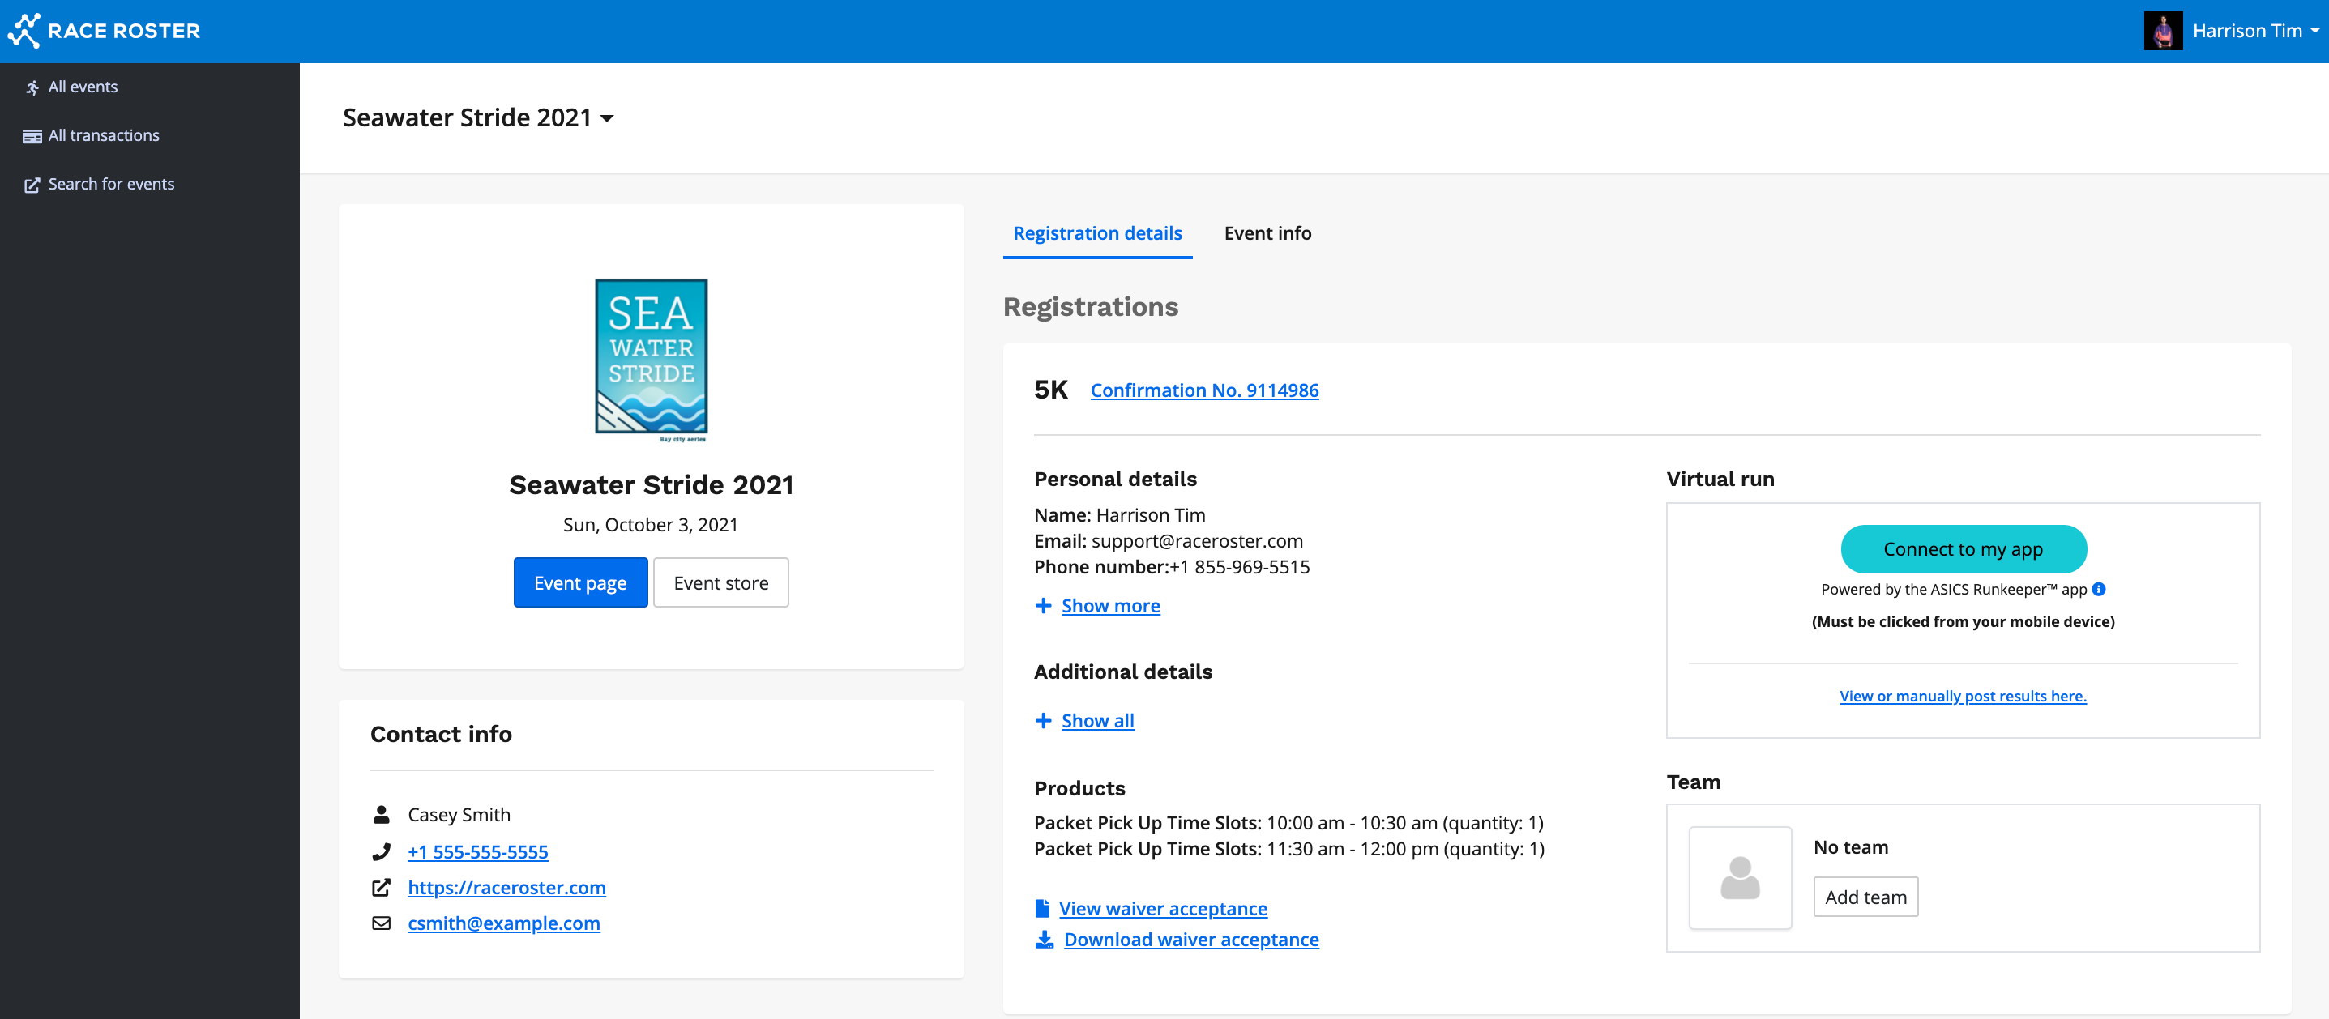Viewport: 2329px width, 1019px height.
Task: Open Confirmation No. 9114986 link
Action: [x=1203, y=390]
